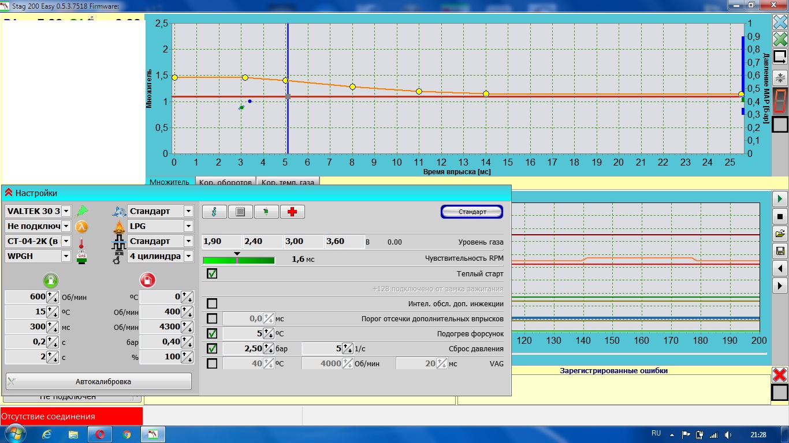Viewport: 789px width, 443px height.
Task: Click the blue X icon beside the chart
Action: click(780, 22)
